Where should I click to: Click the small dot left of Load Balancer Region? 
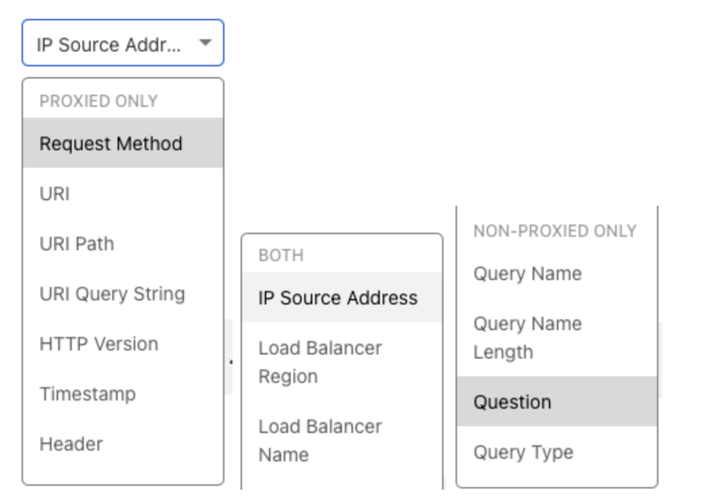click(x=231, y=362)
